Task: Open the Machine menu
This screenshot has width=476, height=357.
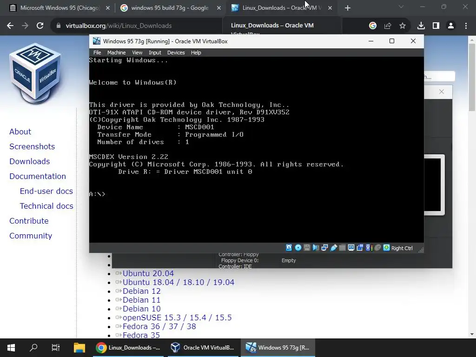Action: click(x=116, y=53)
